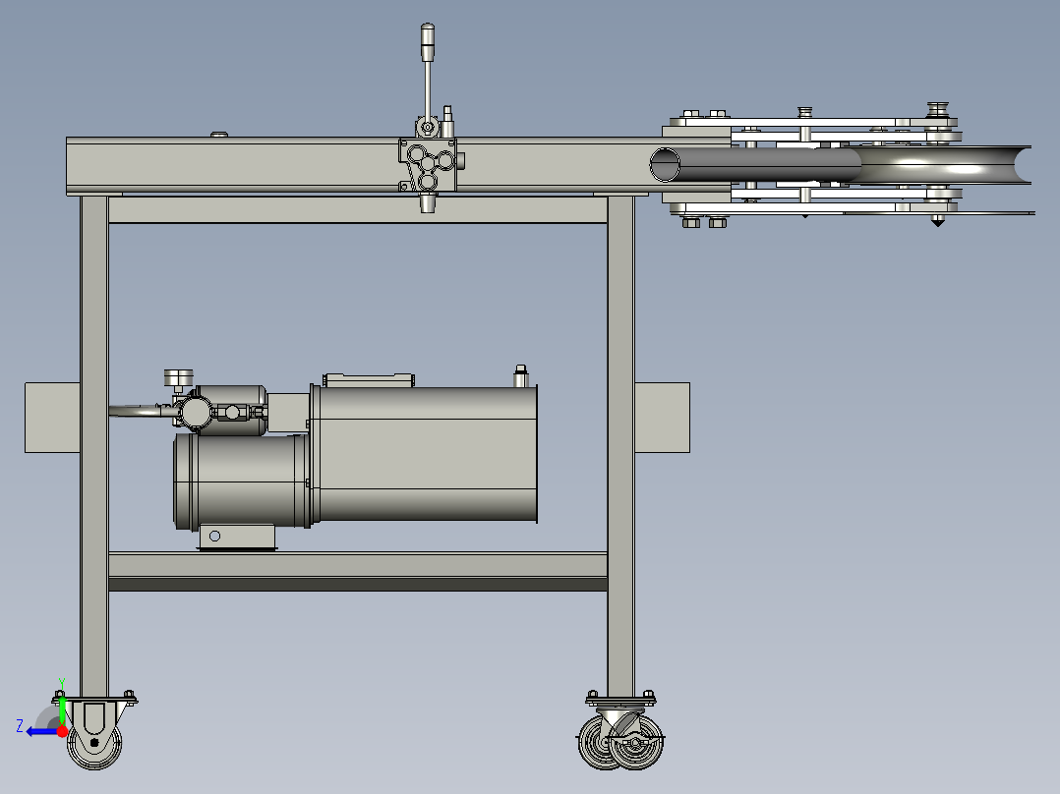Select the motor foot mounting bracket
The width and height of the screenshot is (1060, 794).
point(237,538)
